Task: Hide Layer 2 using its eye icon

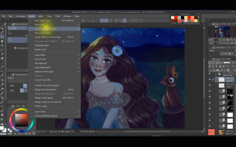Action: 210,80
